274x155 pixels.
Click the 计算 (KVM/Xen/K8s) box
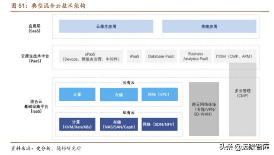click(77, 124)
